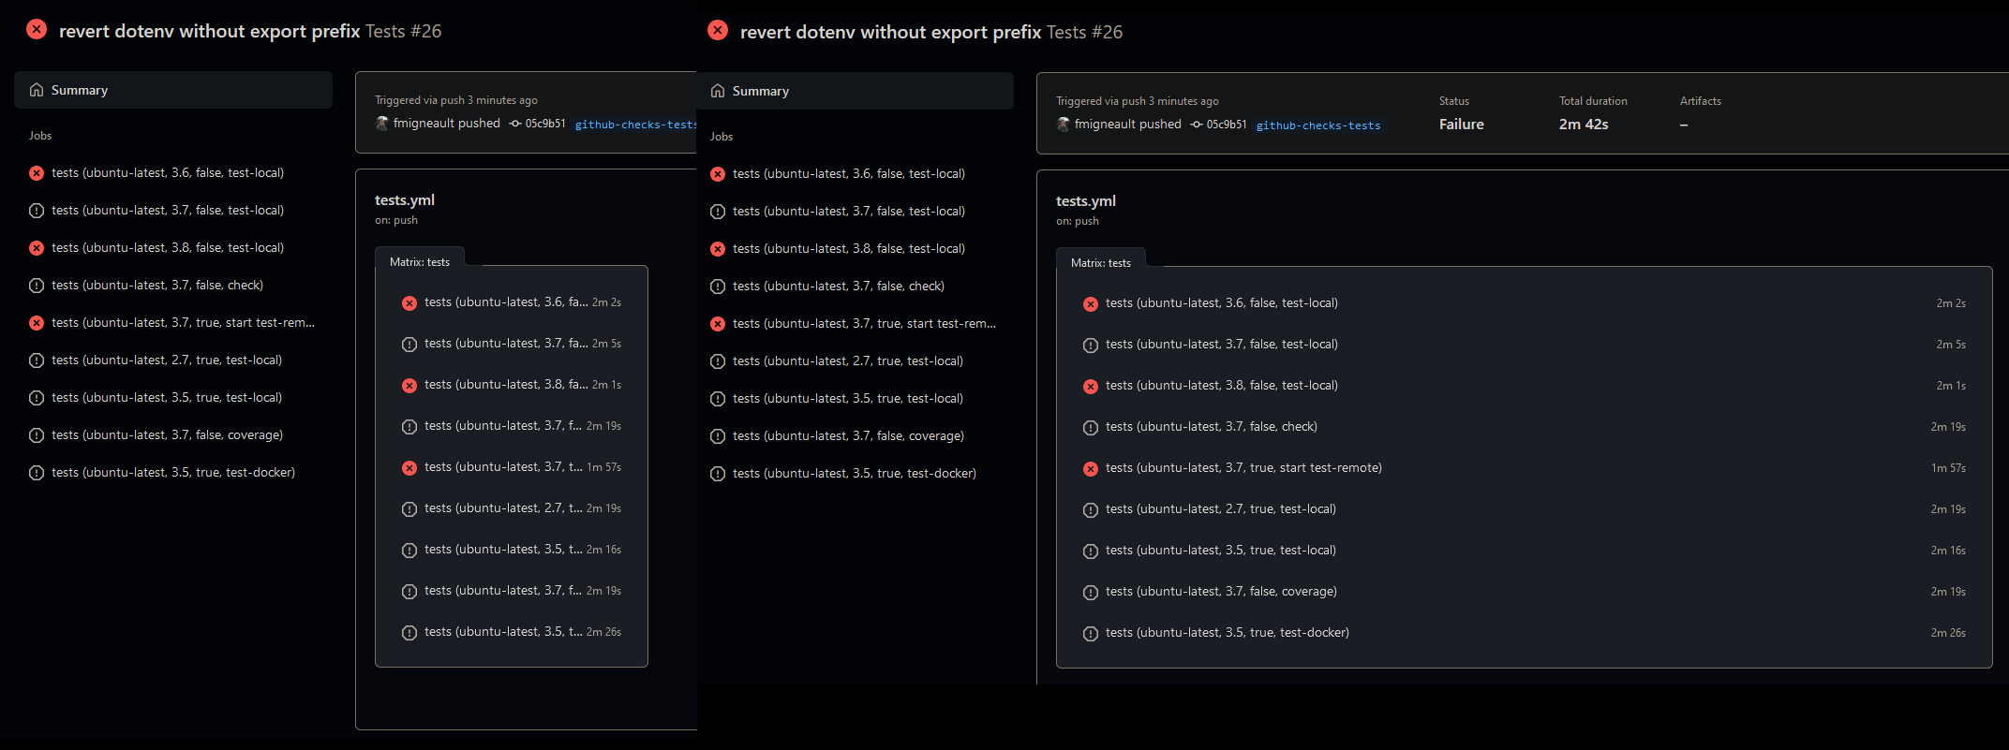This screenshot has height=750, width=2009.
Task: Click the cancelled icon on the right matrix 3.7 test-local row
Action: point(1091,346)
